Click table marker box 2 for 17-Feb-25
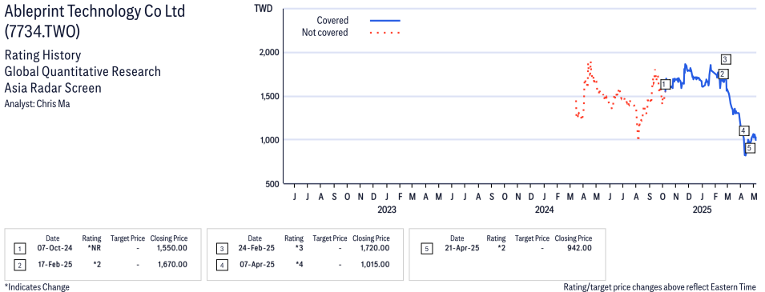This screenshot has width=765, height=292. pyautogui.click(x=20, y=264)
